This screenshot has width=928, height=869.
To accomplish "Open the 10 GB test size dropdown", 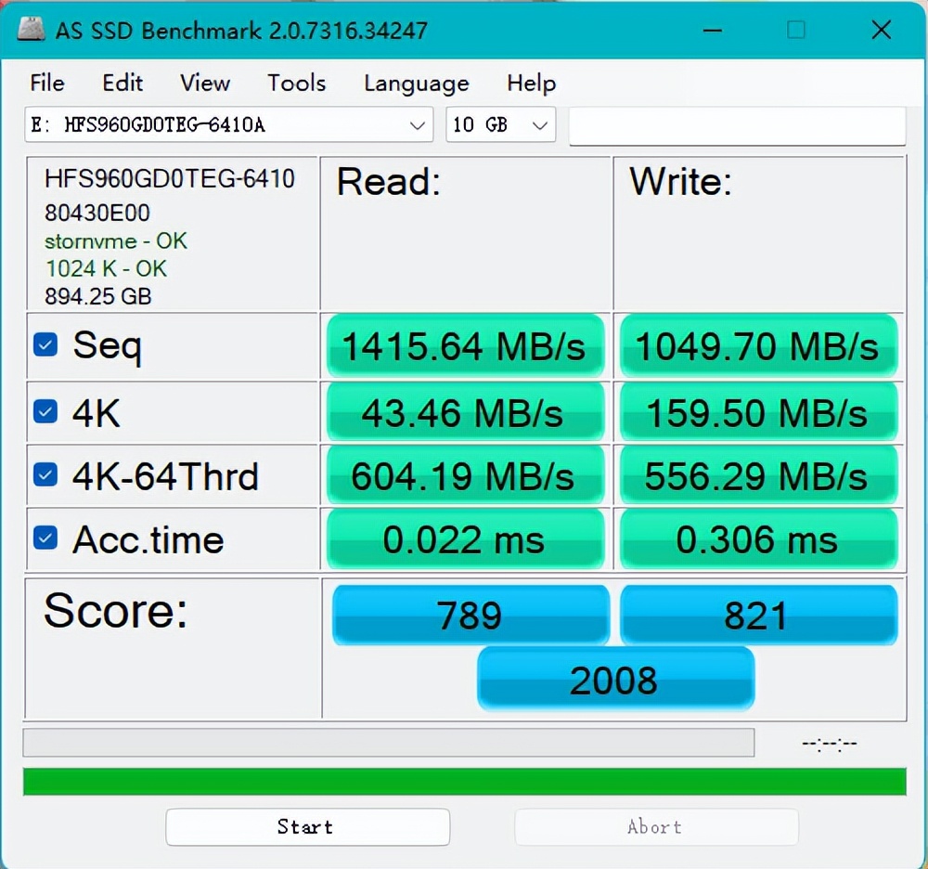I will [539, 125].
